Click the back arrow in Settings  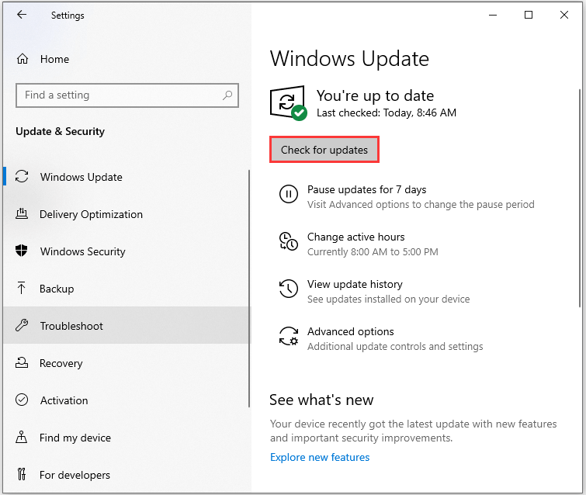pyautogui.click(x=22, y=15)
